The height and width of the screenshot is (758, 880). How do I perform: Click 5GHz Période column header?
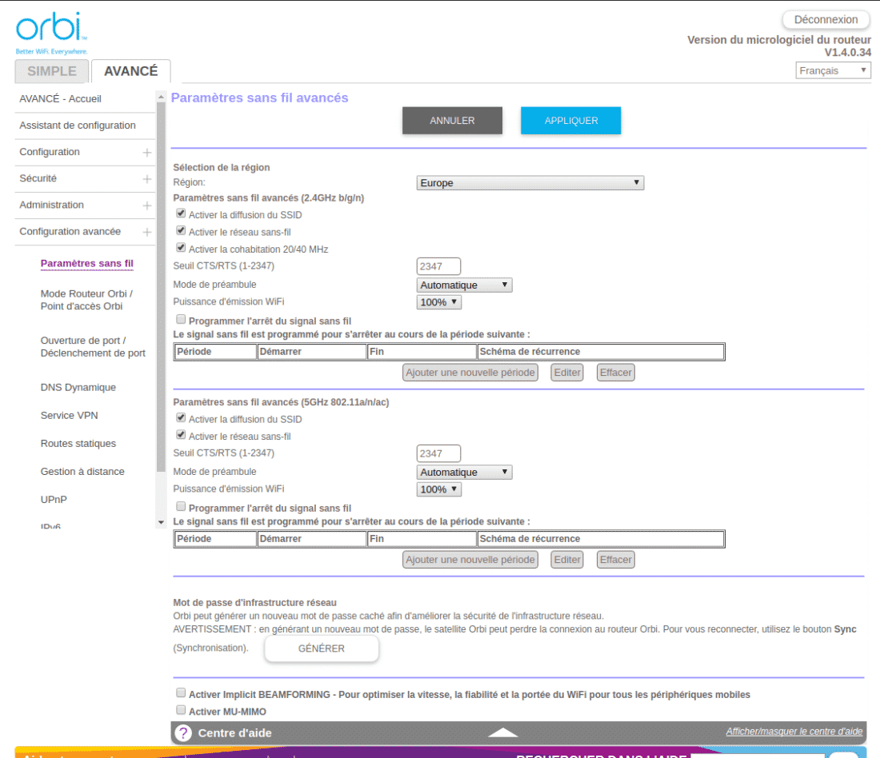(215, 539)
